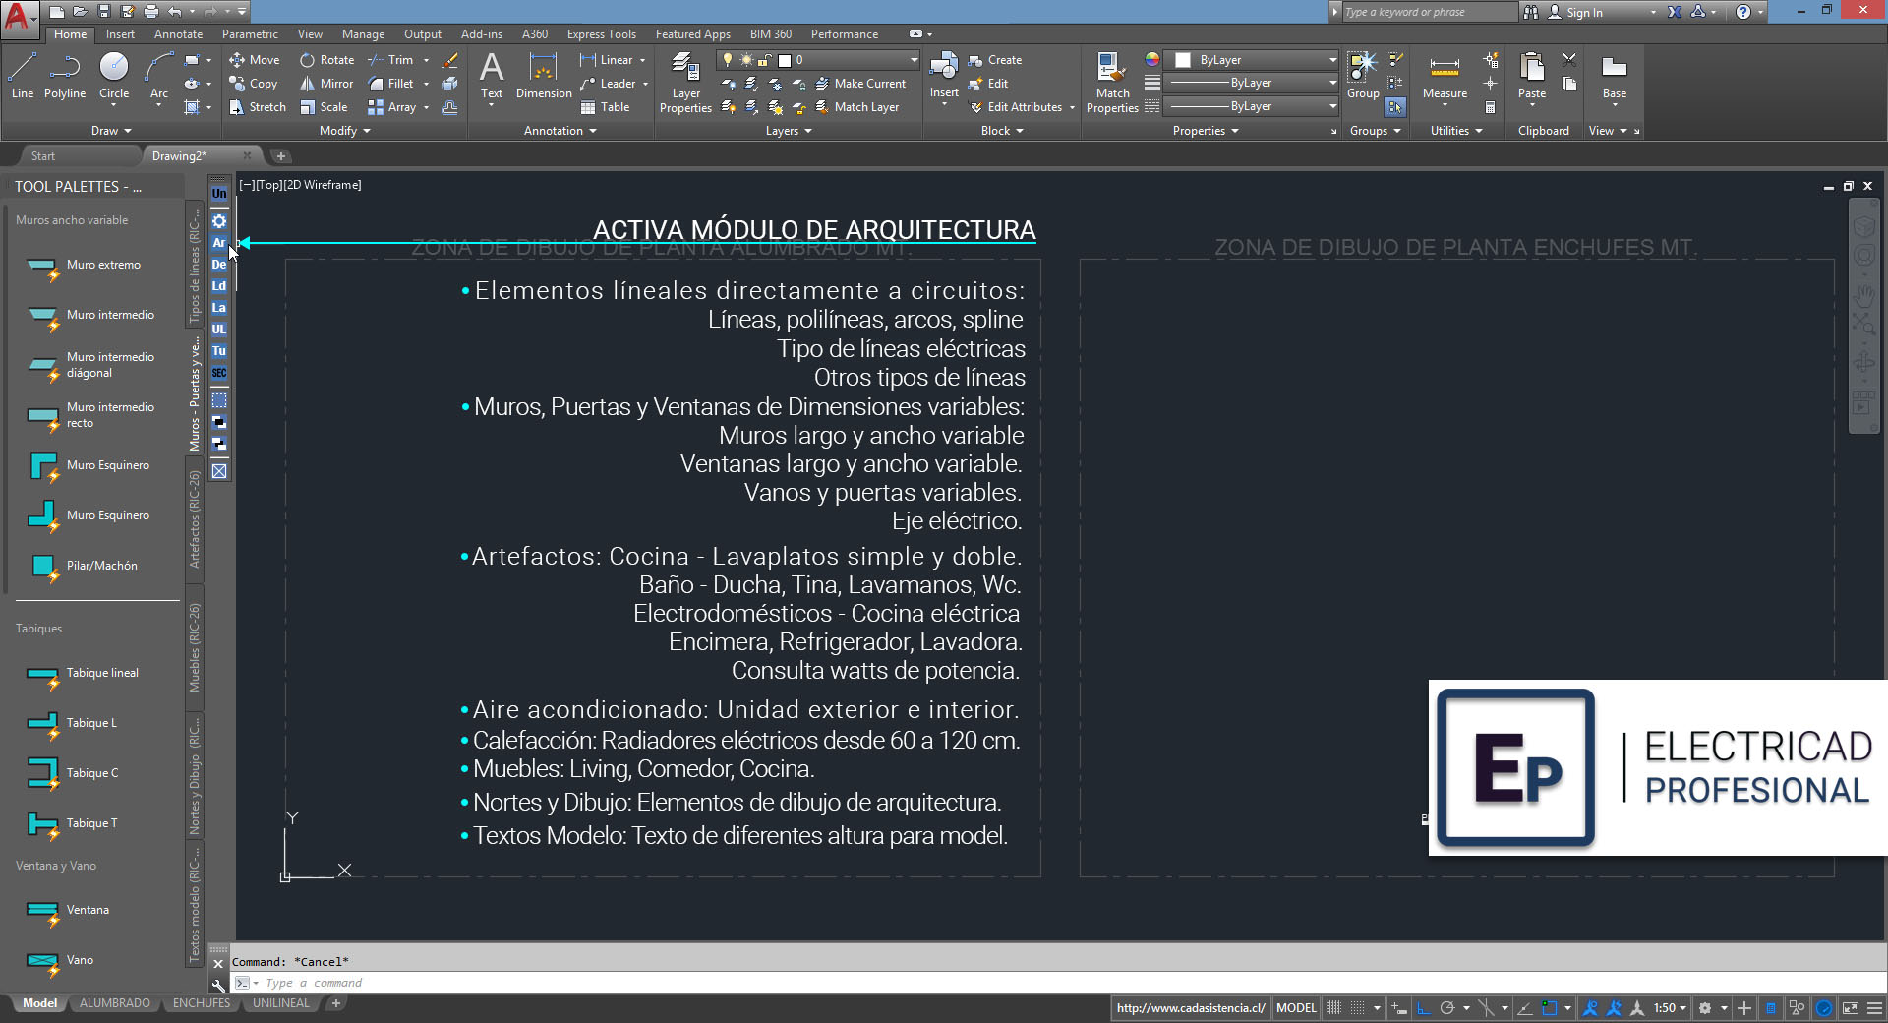The height and width of the screenshot is (1023, 1888).
Task: Click the Mirror tool
Action: pos(326,84)
